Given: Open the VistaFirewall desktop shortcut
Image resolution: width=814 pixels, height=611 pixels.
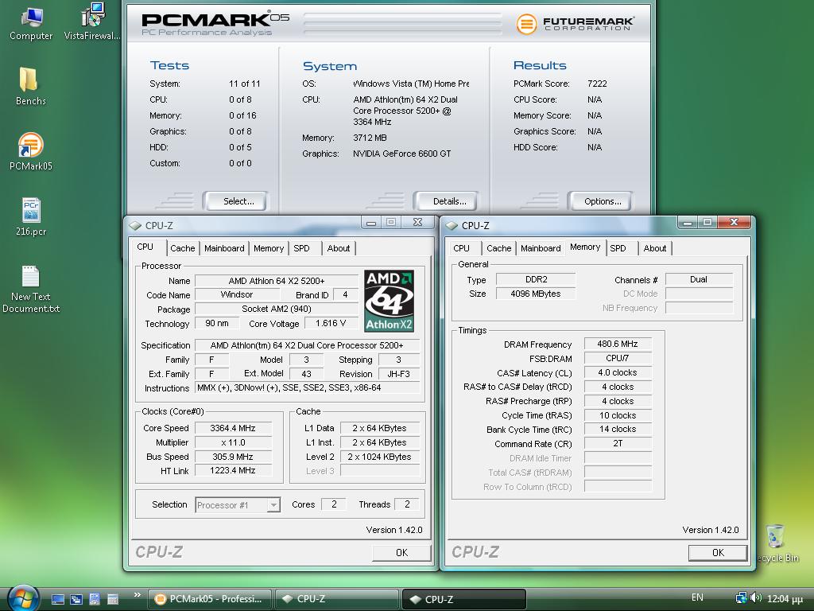Looking at the screenshot, I should tap(92, 22).
